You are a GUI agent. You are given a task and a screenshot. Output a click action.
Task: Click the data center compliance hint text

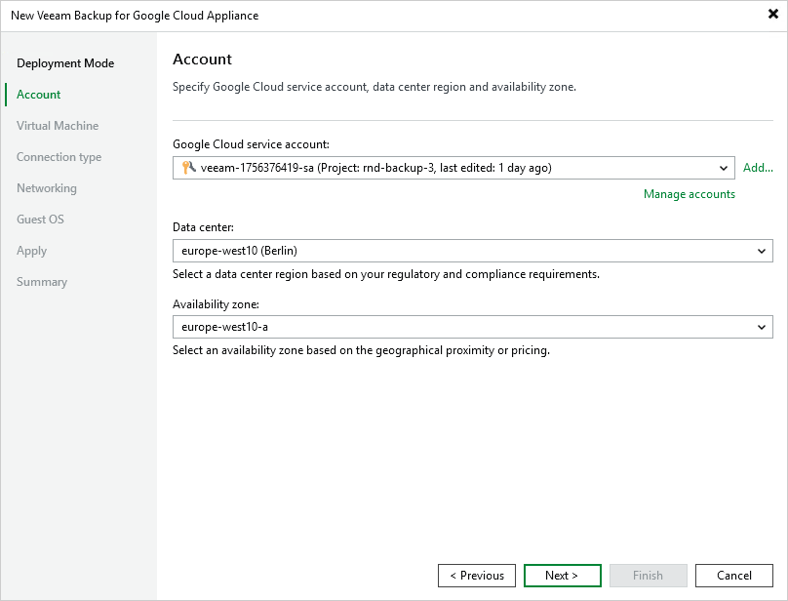click(386, 274)
